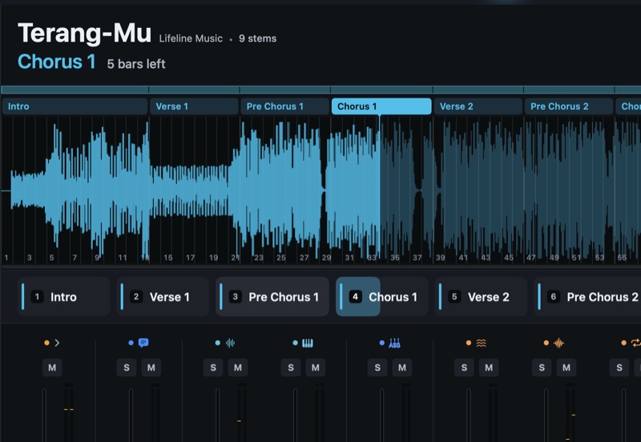This screenshot has height=442, width=641.
Task: Jump to section 6 Pre Chorus 2 button
Action: (587, 296)
